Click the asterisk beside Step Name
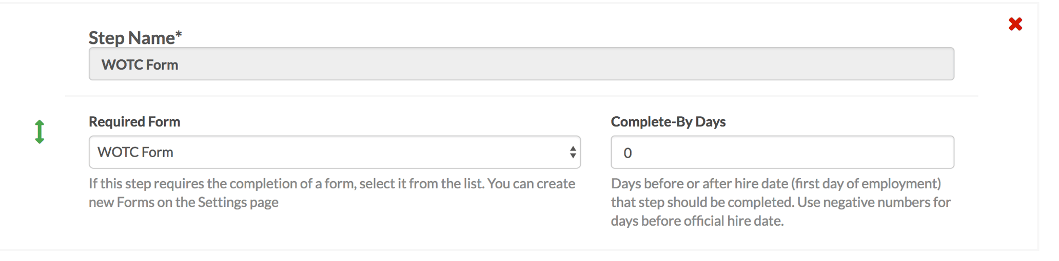1059x261 pixels. click(x=179, y=35)
